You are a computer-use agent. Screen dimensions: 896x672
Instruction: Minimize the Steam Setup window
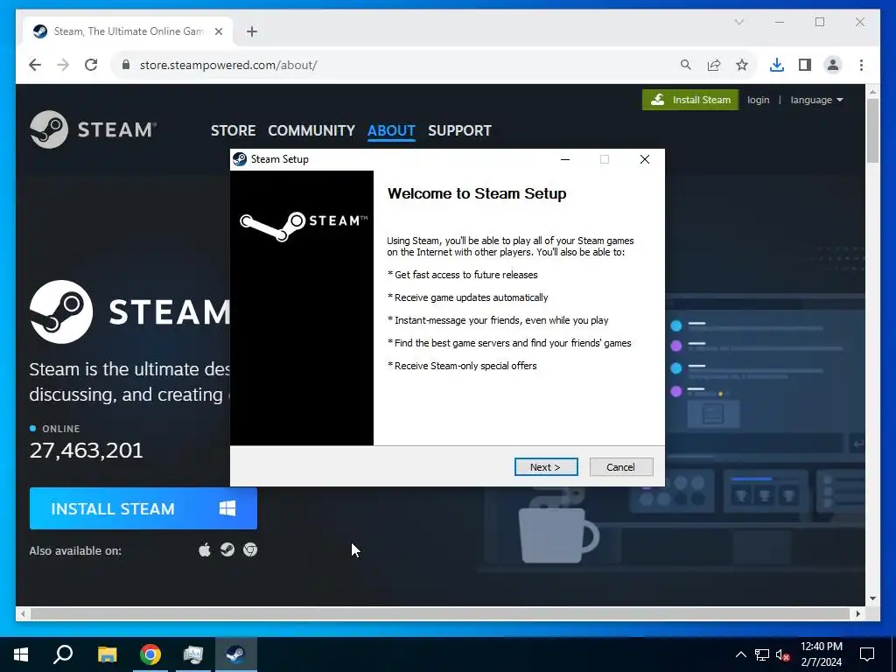click(565, 159)
